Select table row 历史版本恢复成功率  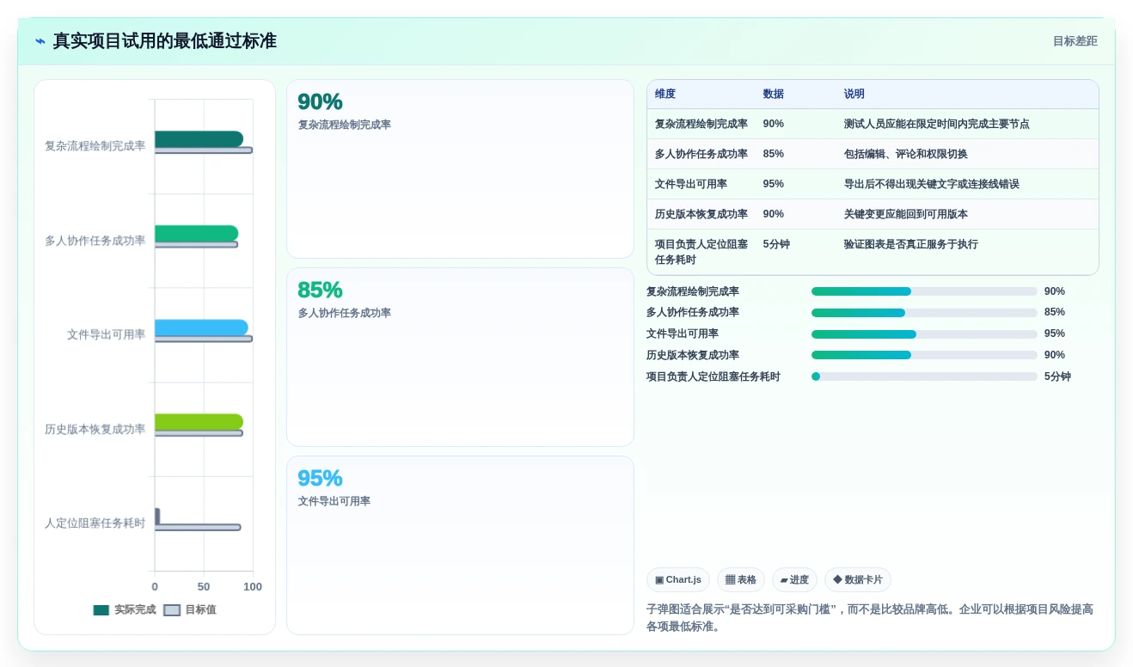pyautogui.click(x=873, y=214)
